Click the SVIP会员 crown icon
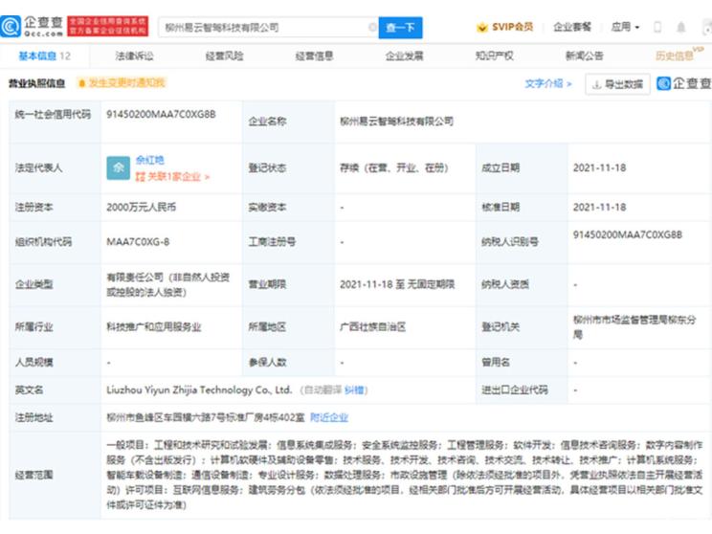712x534 pixels. click(x=483, y=28)
